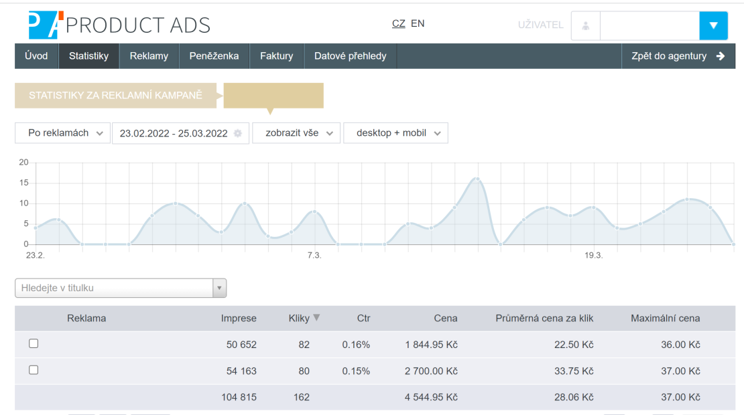Open the Úvod menu tab
The width and height of the screenshot is (744, 415).
(37, 56)
